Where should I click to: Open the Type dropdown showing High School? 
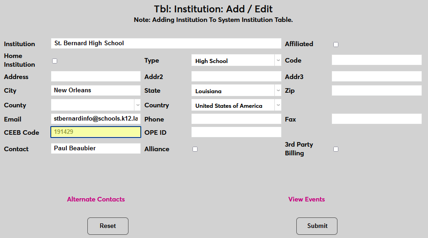tap(236, 60)
